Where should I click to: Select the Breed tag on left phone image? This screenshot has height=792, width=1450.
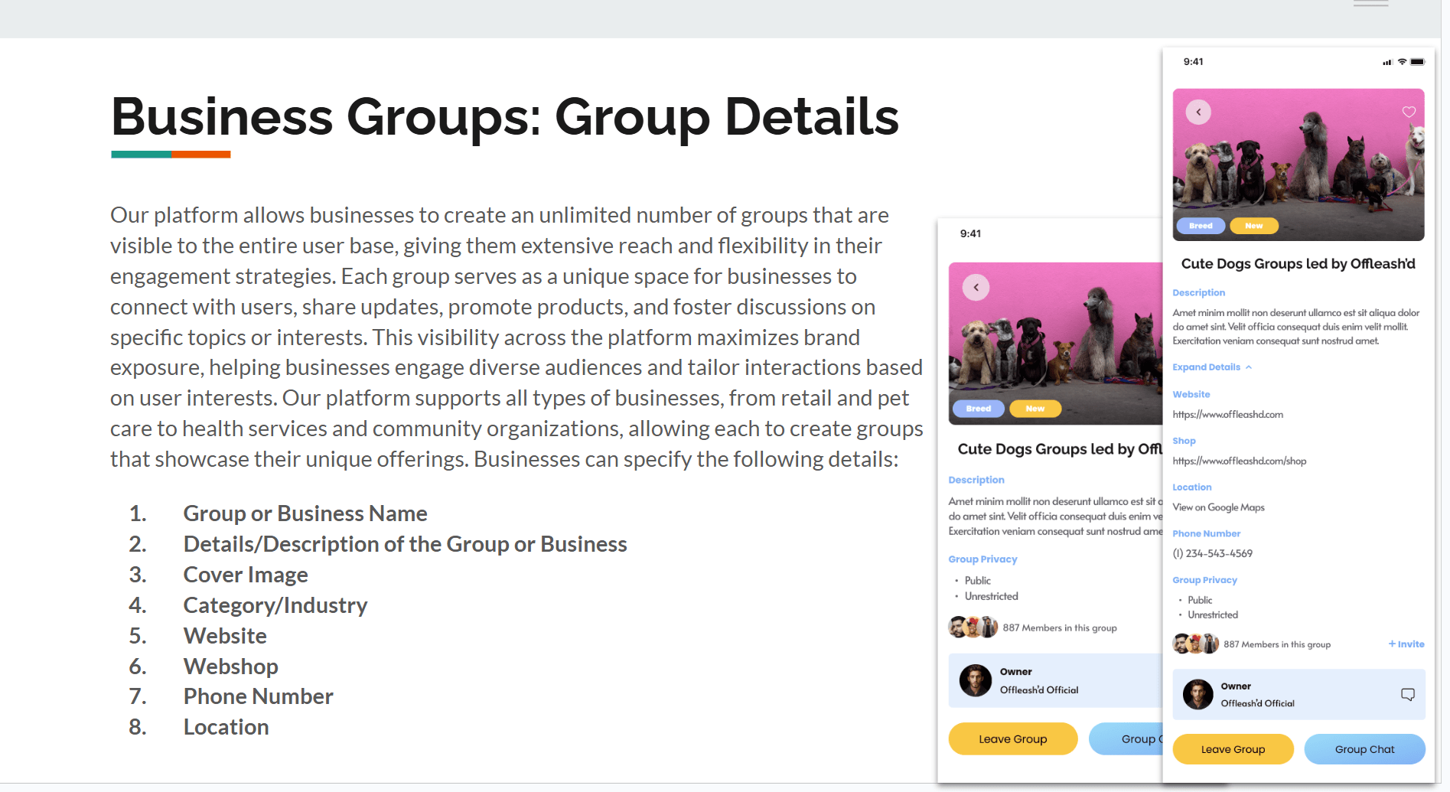(x=978, y=409)
